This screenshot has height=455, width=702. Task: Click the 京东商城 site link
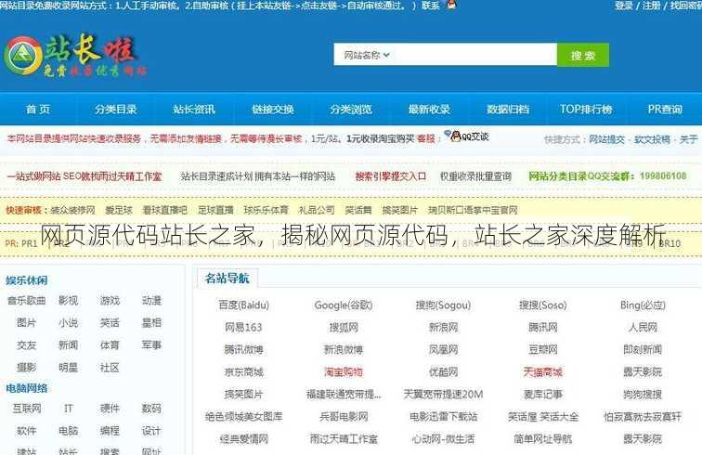coord(243,372)
